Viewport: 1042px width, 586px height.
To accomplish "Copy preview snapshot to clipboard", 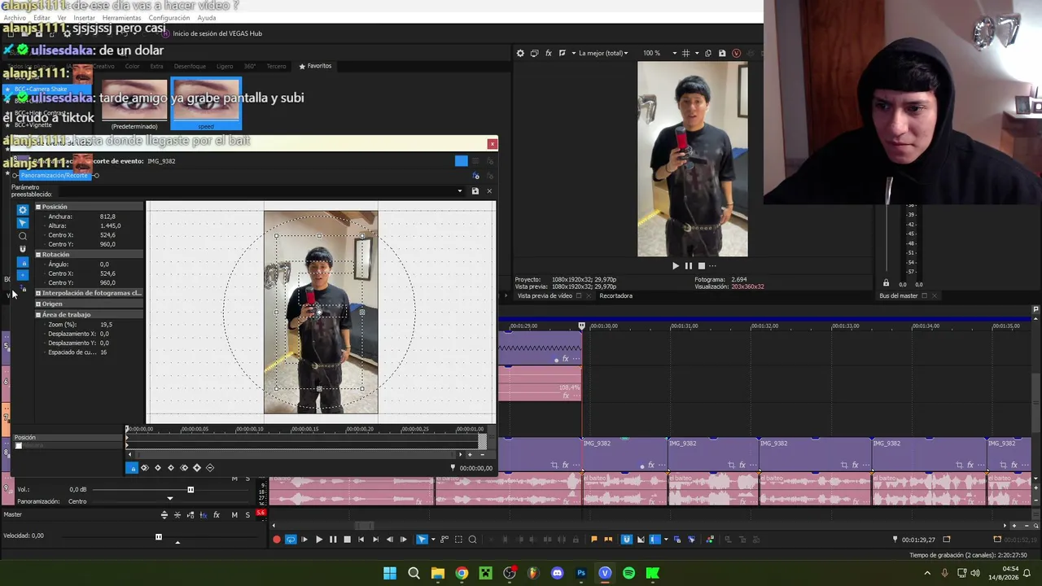I will click(708, 53).
